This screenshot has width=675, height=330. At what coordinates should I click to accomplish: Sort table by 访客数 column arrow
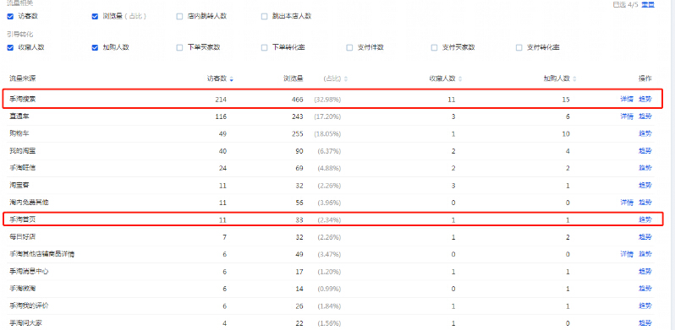click(x=232, y=79)
